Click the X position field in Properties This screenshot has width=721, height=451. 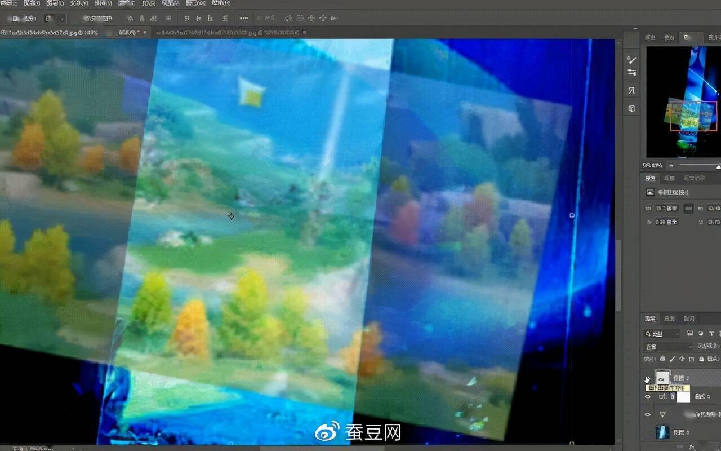click(x=666, y=222)
